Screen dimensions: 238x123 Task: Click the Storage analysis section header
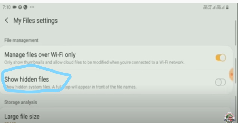[20, 102]
